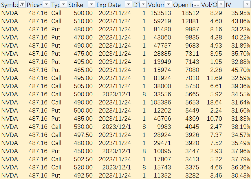The height and width of the screenshot is (179, 251).
Task: Select strike cell 530.00
Action: pos(83,127)
